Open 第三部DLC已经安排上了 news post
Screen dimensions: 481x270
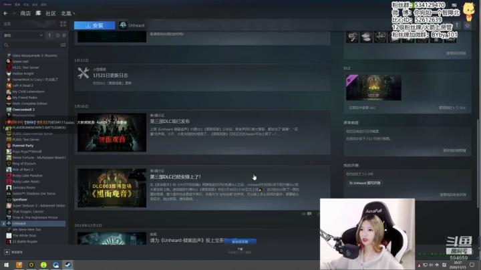[x=176, y=176]
